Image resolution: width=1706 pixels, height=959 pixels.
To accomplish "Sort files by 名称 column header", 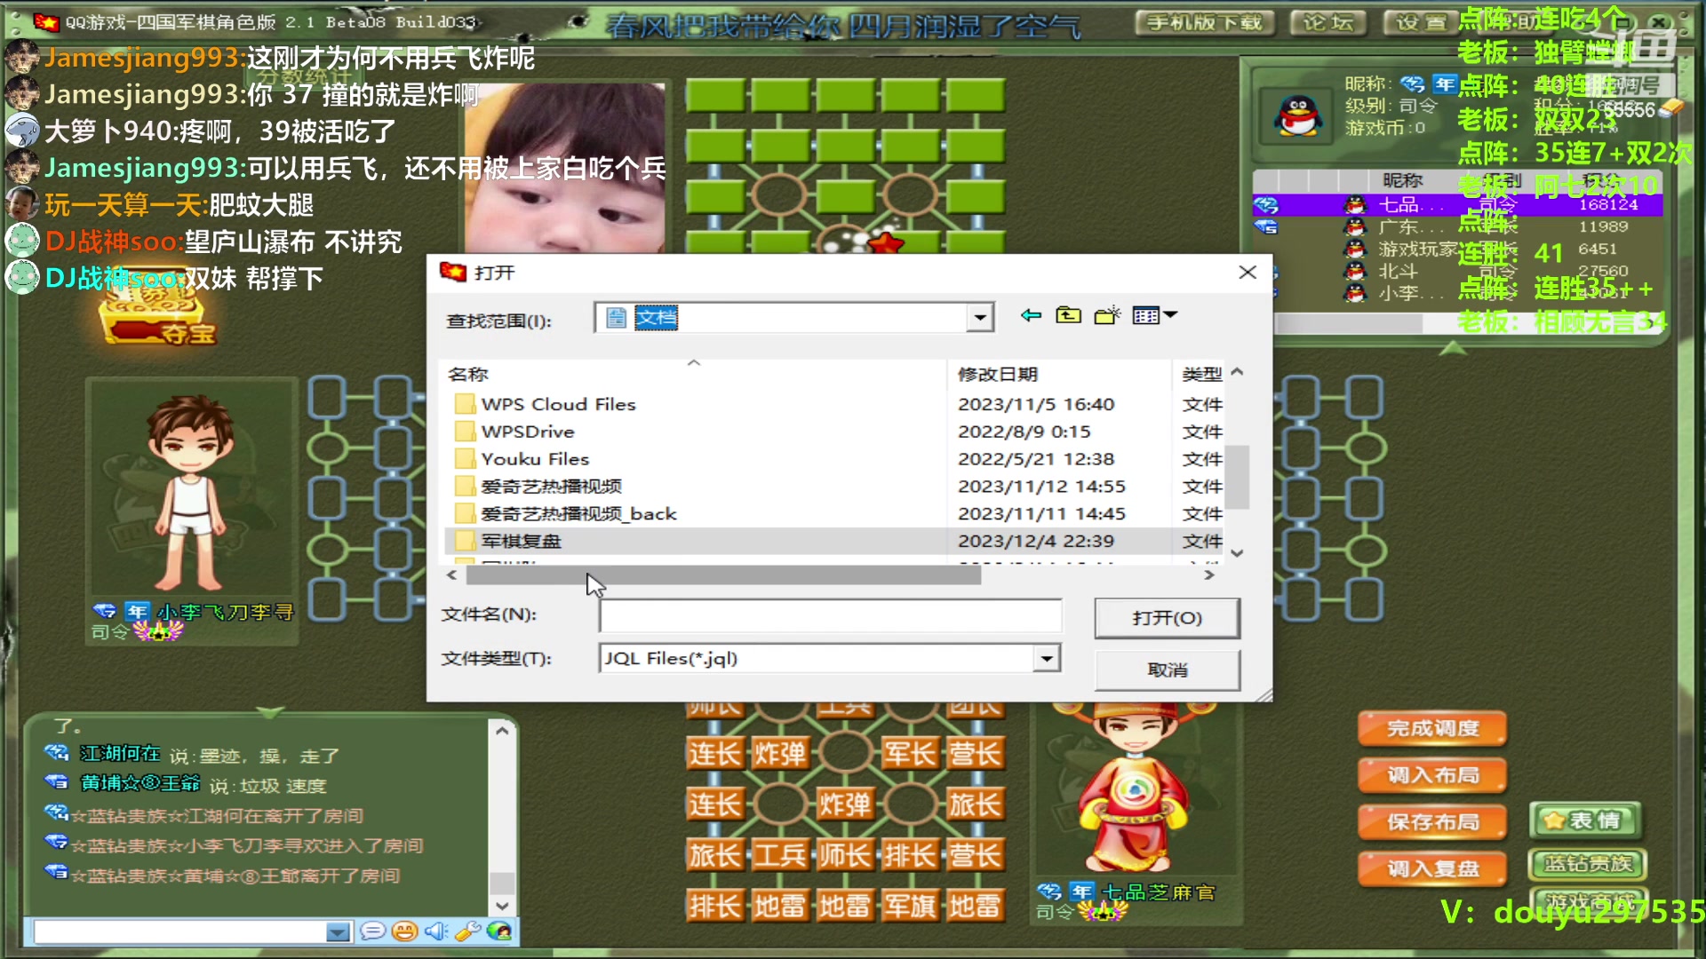I will coord(468,374).
